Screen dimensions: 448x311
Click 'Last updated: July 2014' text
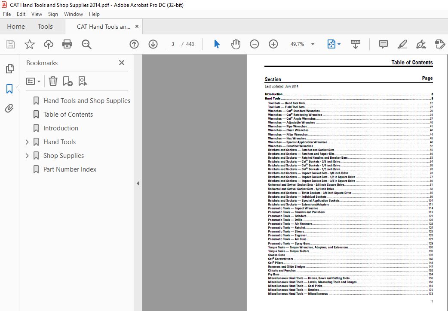click(x=282, y=86)
